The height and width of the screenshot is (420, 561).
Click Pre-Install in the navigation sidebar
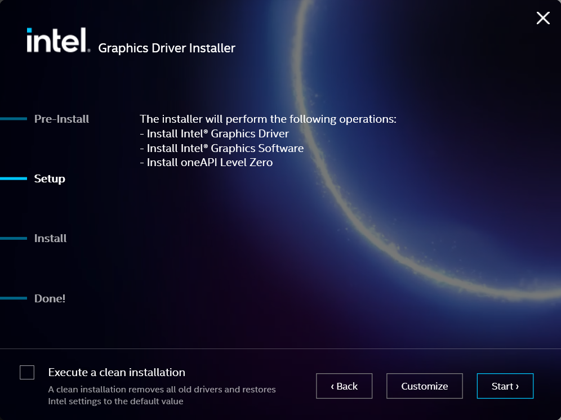tap(61, 119)
